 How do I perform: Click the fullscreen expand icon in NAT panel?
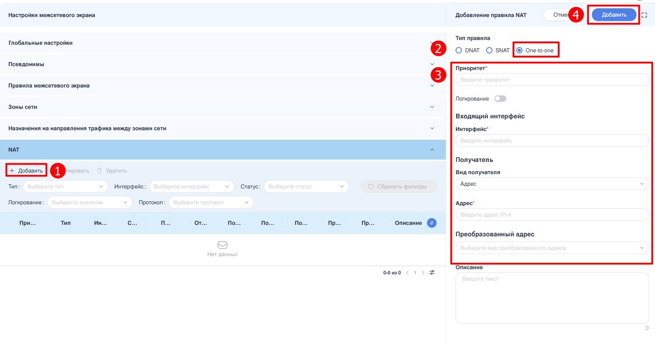[644, 15]
